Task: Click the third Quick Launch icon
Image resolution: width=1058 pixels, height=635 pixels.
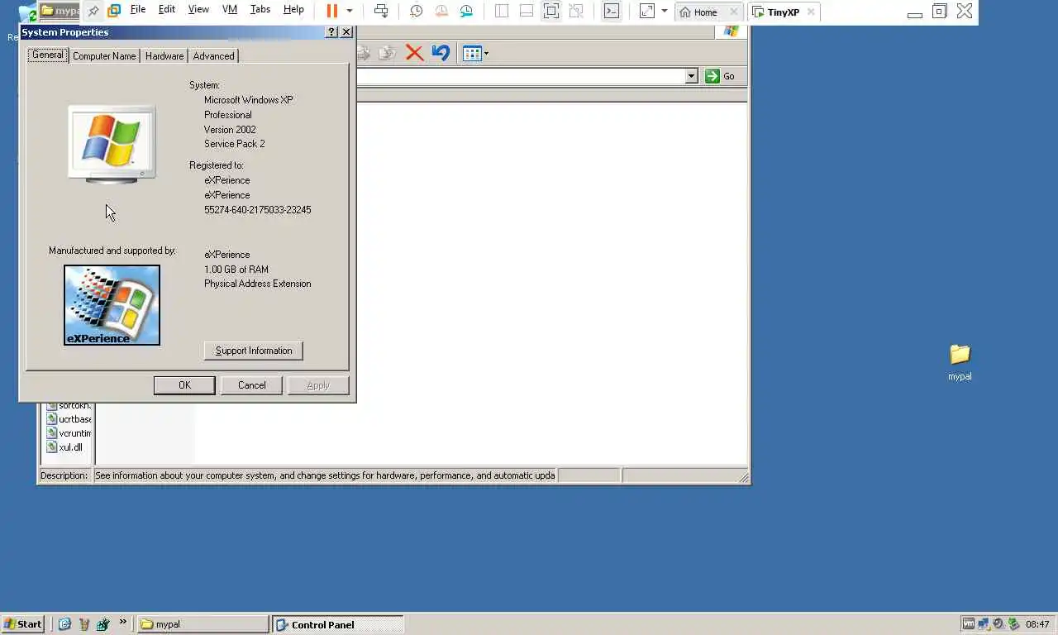Action: click(102, 624)
